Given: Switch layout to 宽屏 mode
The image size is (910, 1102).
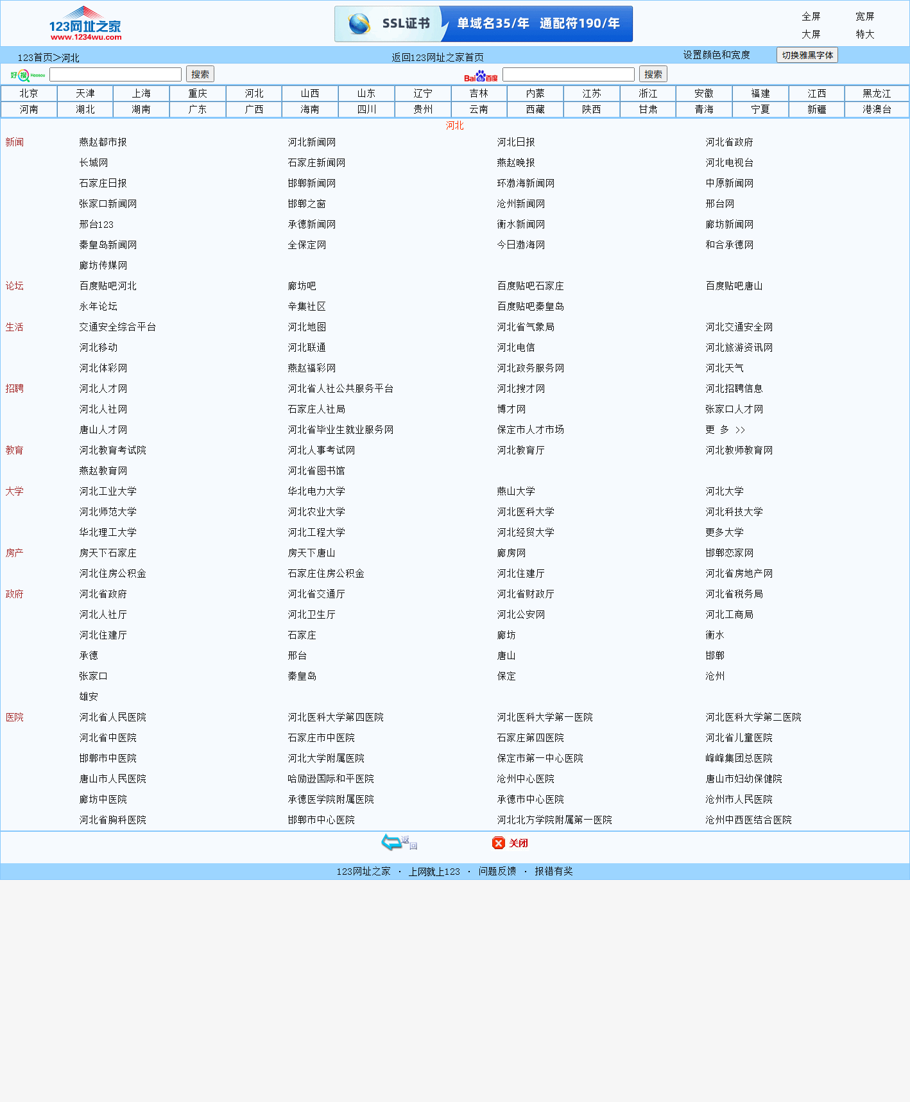Looking at the screenshot, I should (x=864, y=17).
